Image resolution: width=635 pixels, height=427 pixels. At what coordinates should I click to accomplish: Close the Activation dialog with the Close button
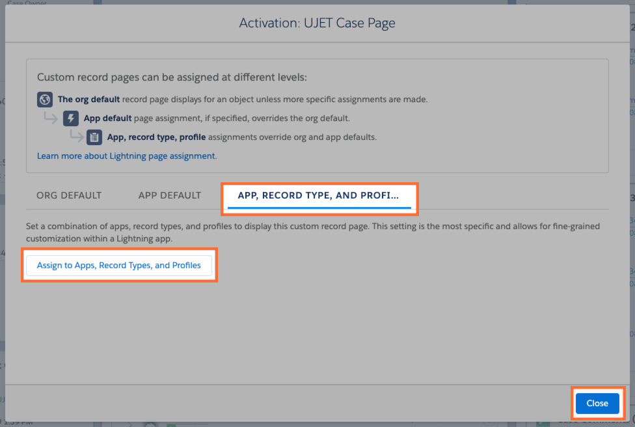[x=597, y=404]
